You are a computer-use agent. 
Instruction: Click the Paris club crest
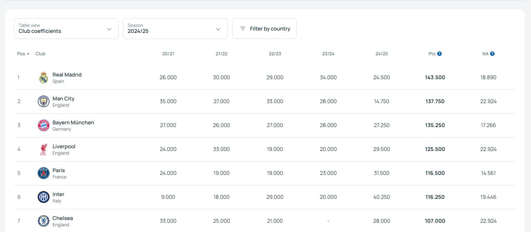click(44, 173)
